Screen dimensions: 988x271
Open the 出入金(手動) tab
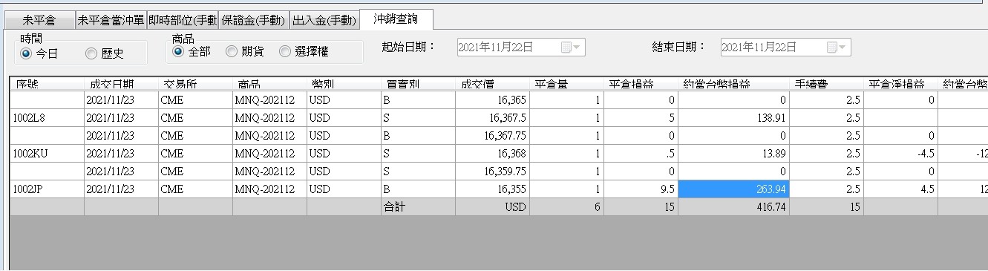[324, 20]
